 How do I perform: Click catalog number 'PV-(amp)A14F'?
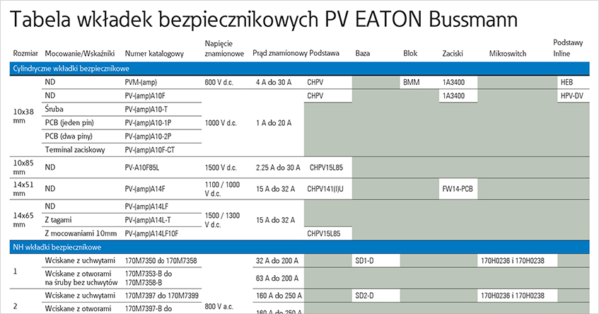tap(145, 189)
